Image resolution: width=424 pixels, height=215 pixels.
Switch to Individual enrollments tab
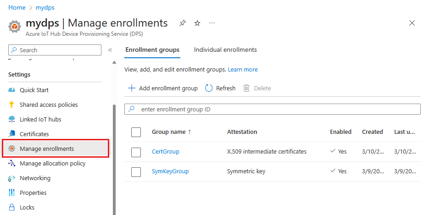(225, 50)
